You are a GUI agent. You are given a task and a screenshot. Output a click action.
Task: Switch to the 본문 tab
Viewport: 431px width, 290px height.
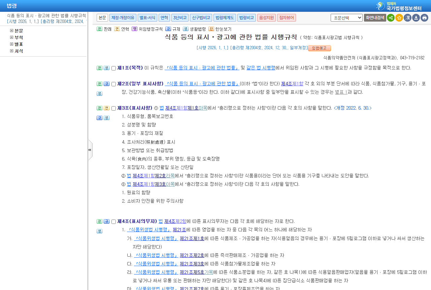click(102, 18)
